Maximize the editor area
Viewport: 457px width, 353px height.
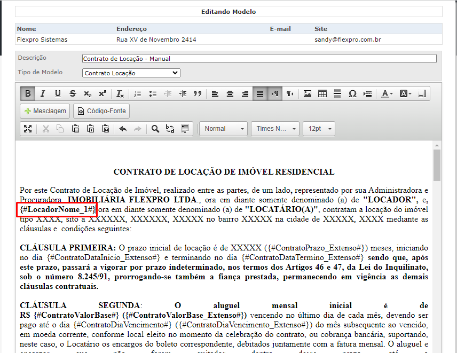(x=28, y=129)
